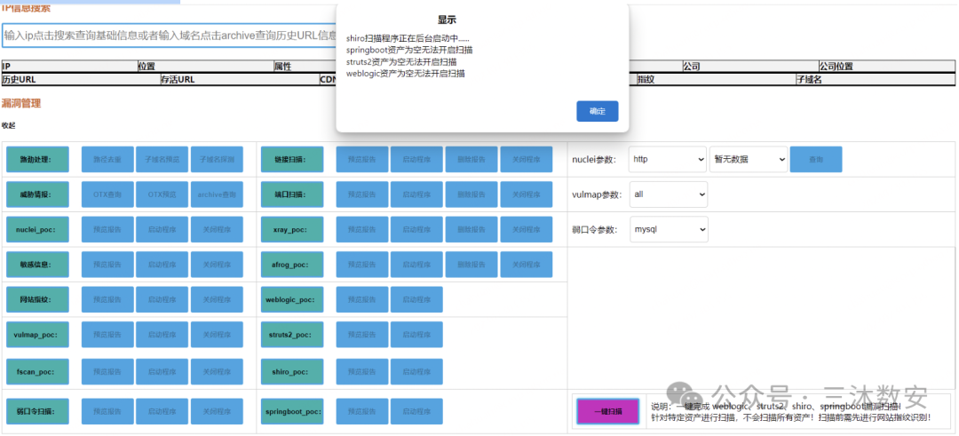Click 子域名探测 button
This screenshot has width=959, height=436.
tap(217, 159)
